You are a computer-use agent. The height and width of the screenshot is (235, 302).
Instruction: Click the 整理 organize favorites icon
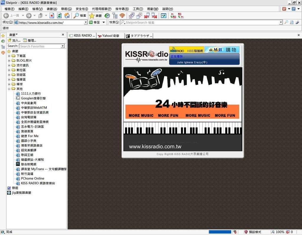(x=25, y=40)
